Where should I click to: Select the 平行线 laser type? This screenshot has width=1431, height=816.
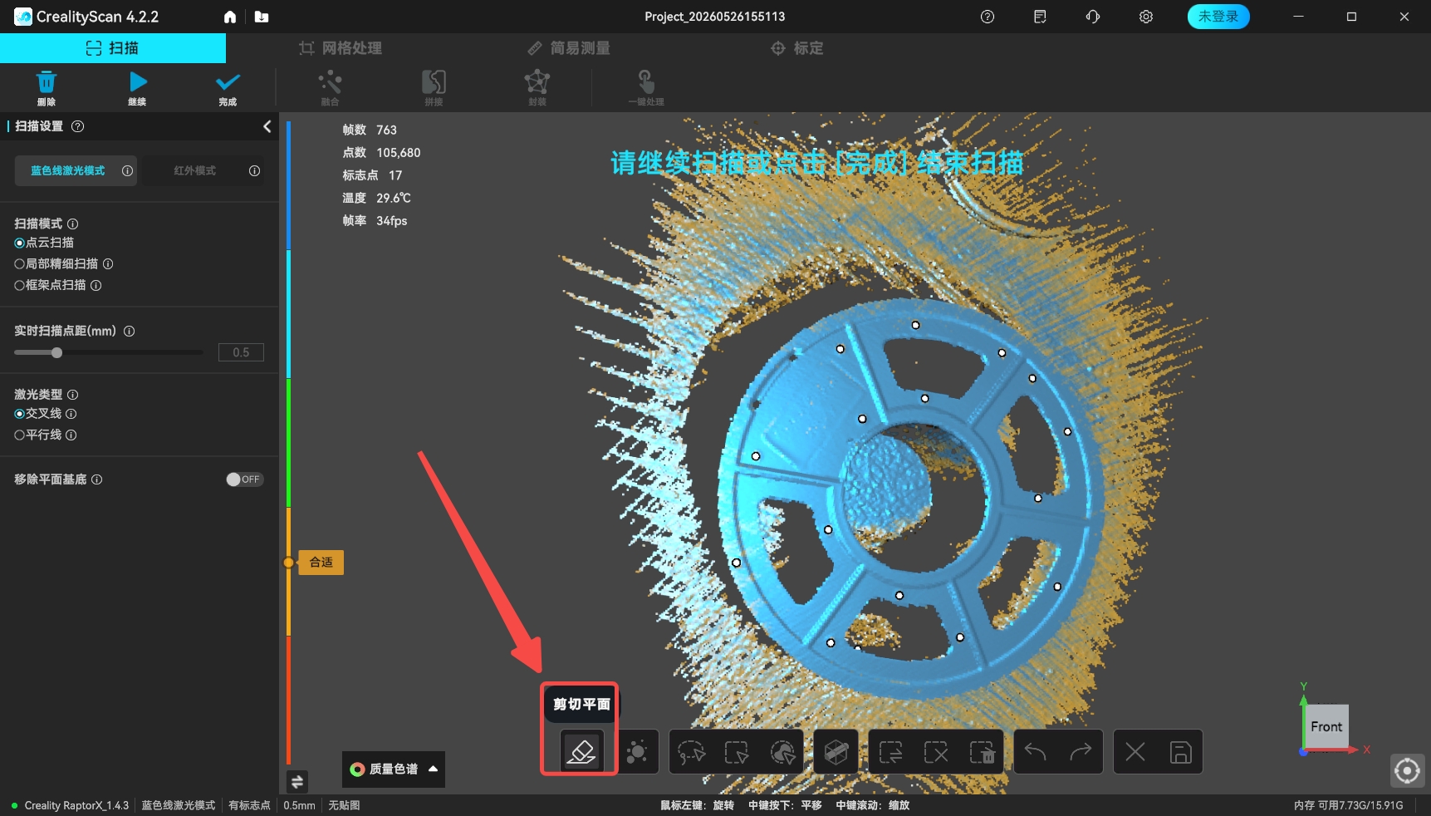(x=19, y=435)
